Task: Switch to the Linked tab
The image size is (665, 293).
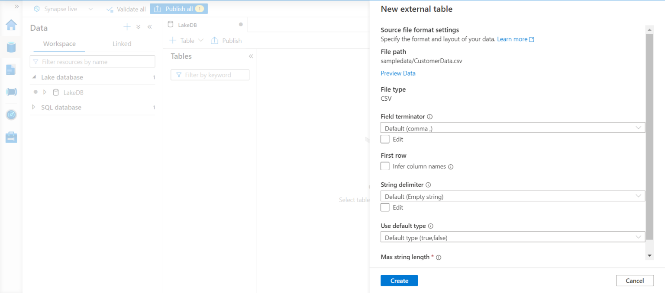Action: [x=122, y=44]
